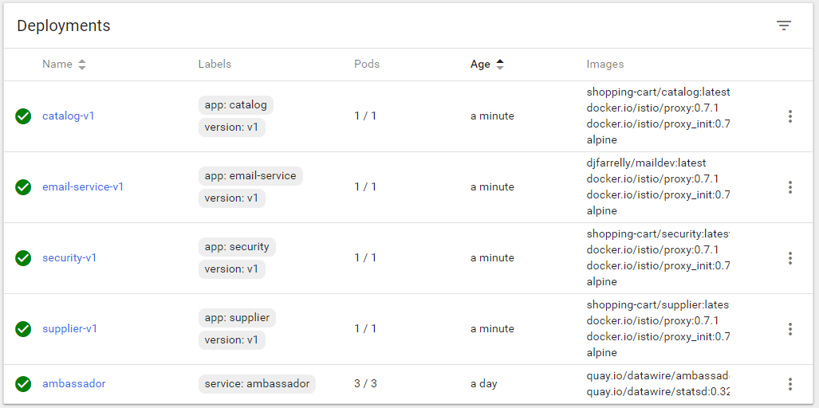Image resolution: width=819 pixels, height=408 pixels.
Task: Open actions menu for security-v1 deployment
Action: [789, 258]
